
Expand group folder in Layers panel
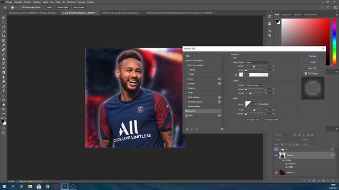click(x=280, y=149)
